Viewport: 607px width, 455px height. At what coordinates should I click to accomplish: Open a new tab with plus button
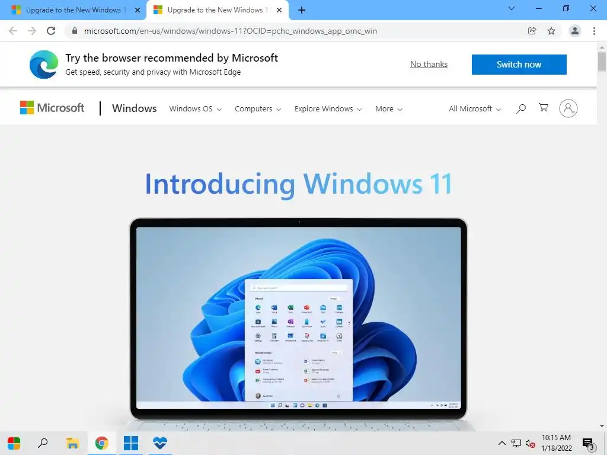302,10
